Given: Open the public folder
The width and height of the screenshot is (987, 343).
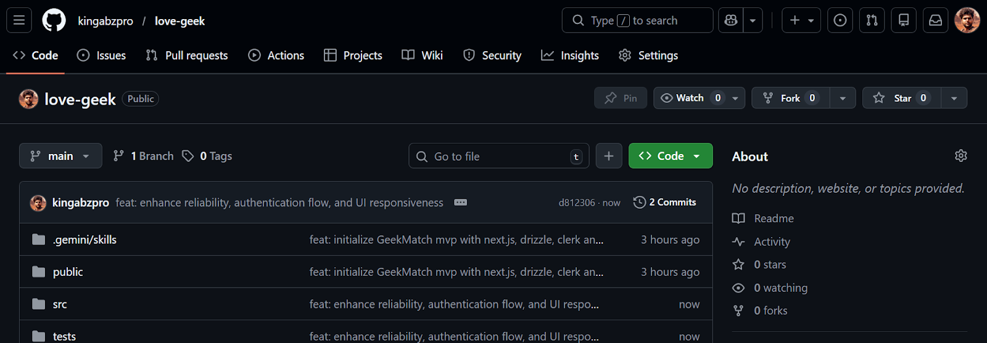Looking at the screenshot, I should 68,272.
